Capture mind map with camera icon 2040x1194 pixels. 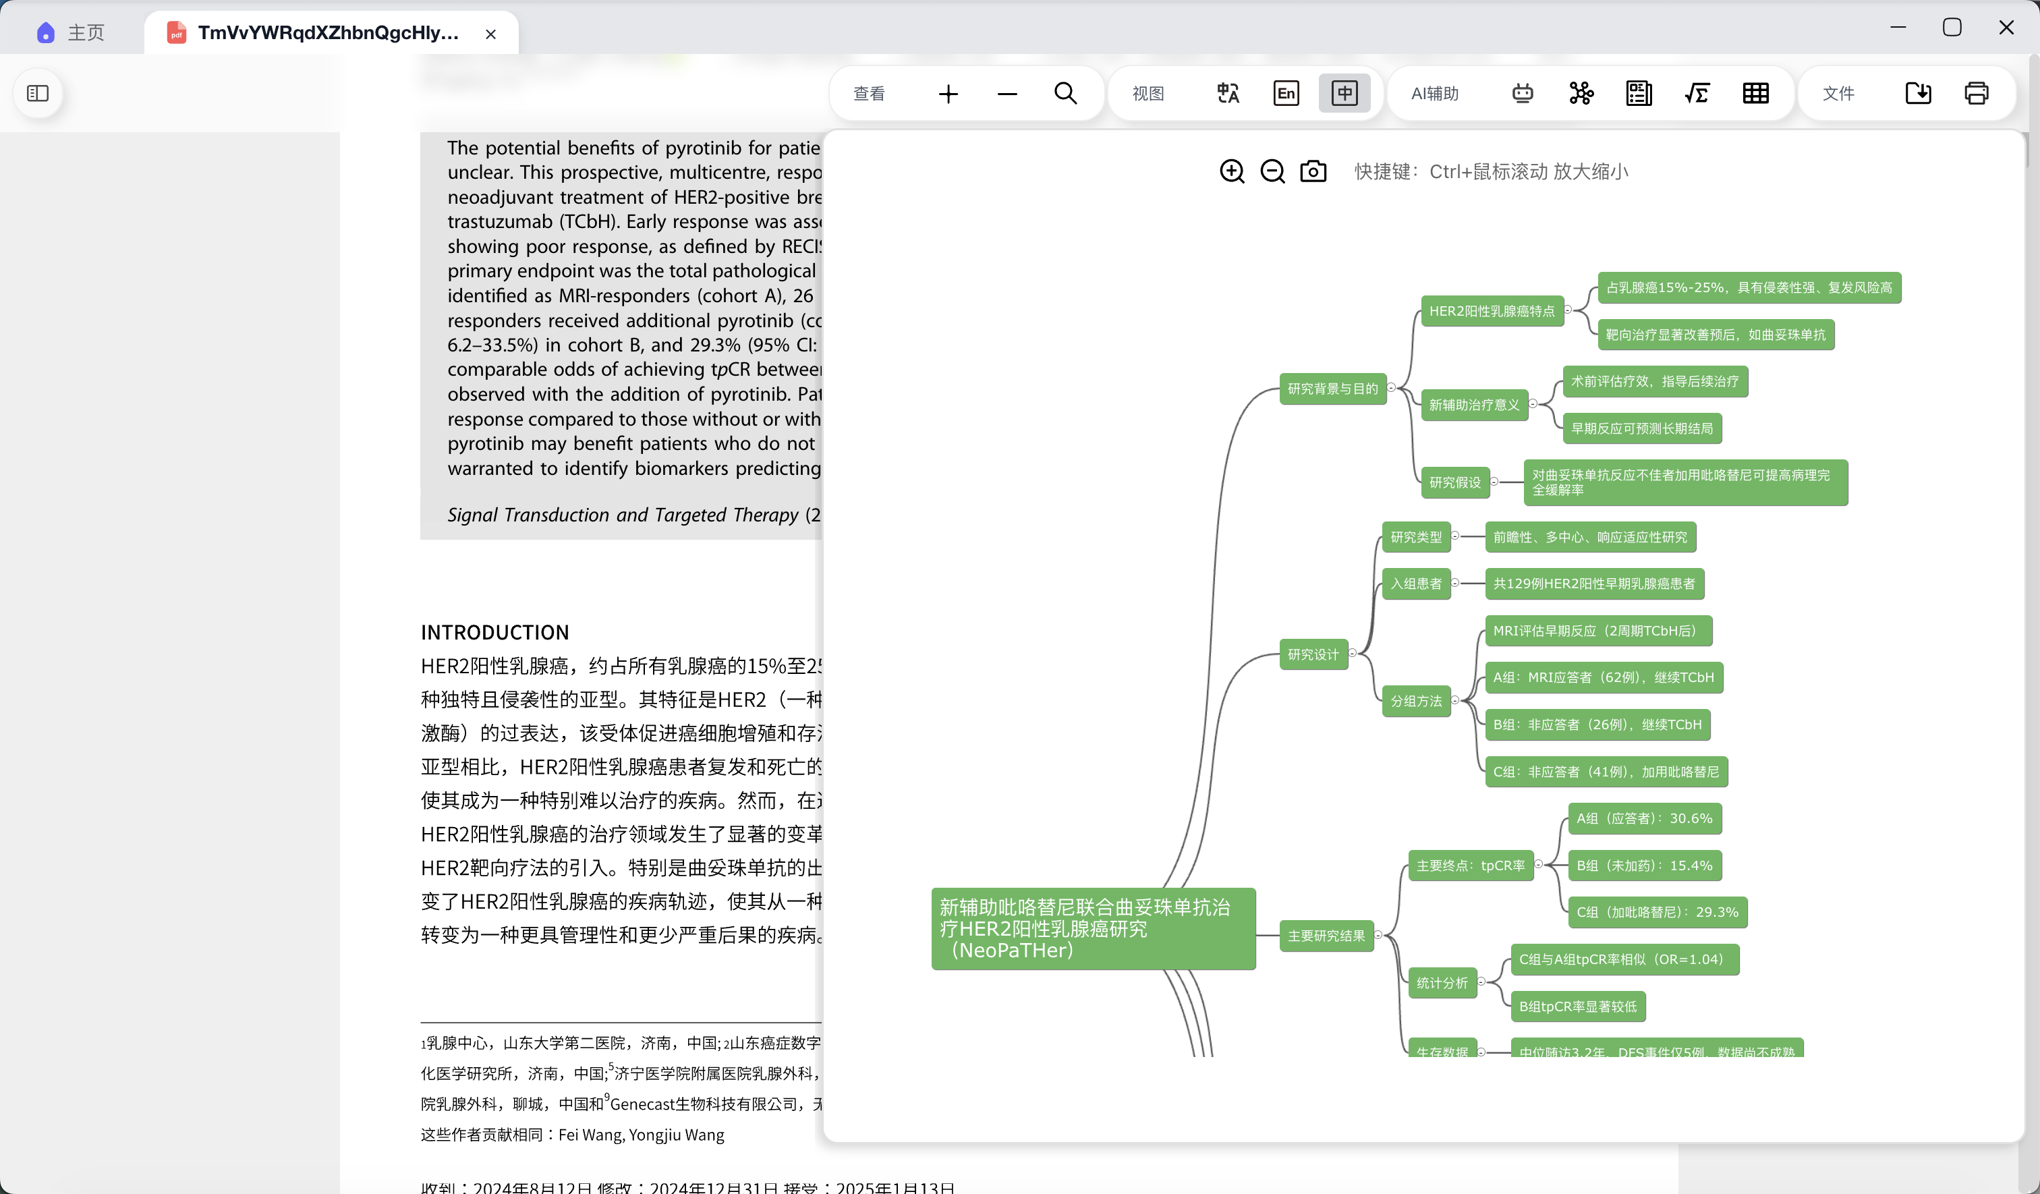coord(1312,171)
